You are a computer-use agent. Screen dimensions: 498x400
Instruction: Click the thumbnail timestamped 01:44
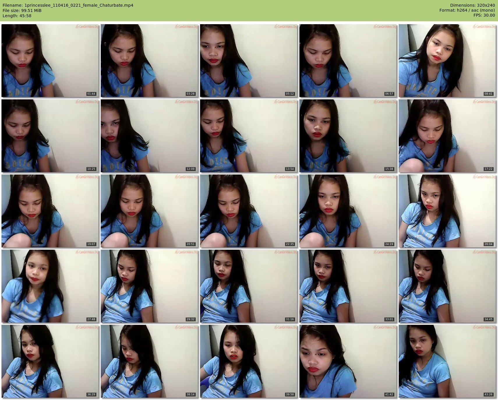coord(50,61)
